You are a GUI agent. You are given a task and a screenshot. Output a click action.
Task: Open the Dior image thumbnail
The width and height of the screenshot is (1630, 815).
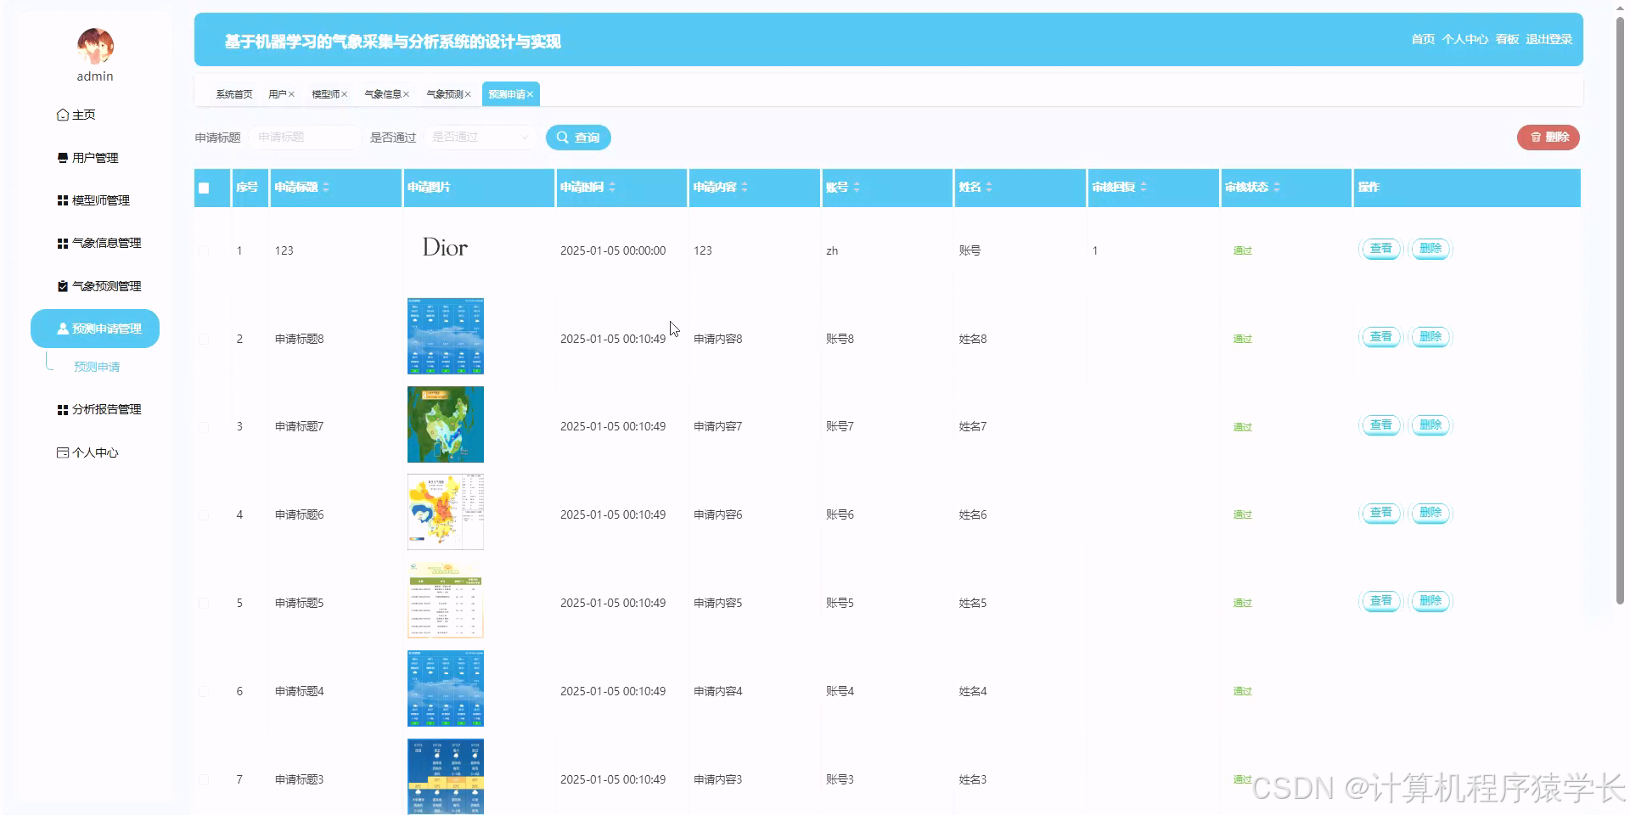pos(446,248)
